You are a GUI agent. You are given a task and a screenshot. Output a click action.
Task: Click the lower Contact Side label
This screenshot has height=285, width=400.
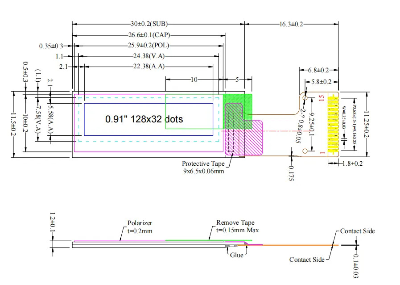click(x=307, y=260)
